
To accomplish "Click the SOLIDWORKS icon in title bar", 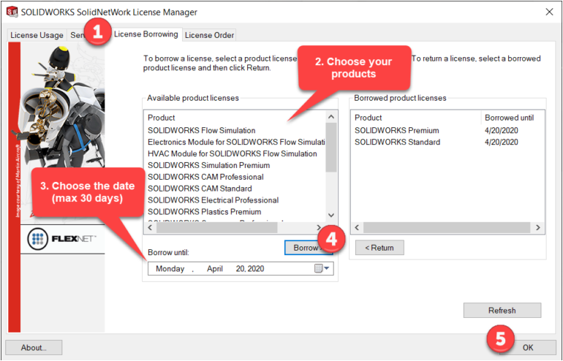I will [12, 12].
